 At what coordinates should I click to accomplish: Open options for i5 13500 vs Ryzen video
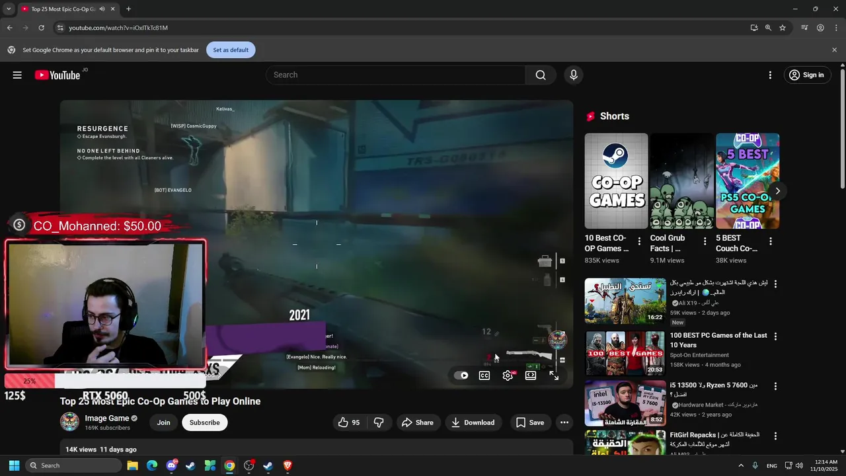point(775,386)
